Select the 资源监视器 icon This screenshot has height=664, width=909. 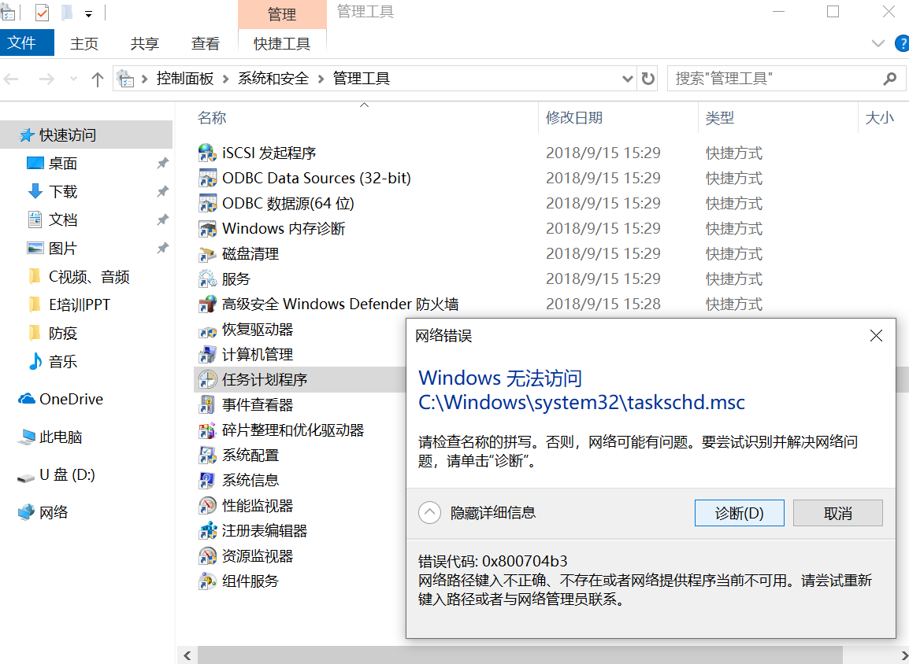pos(207,555)
